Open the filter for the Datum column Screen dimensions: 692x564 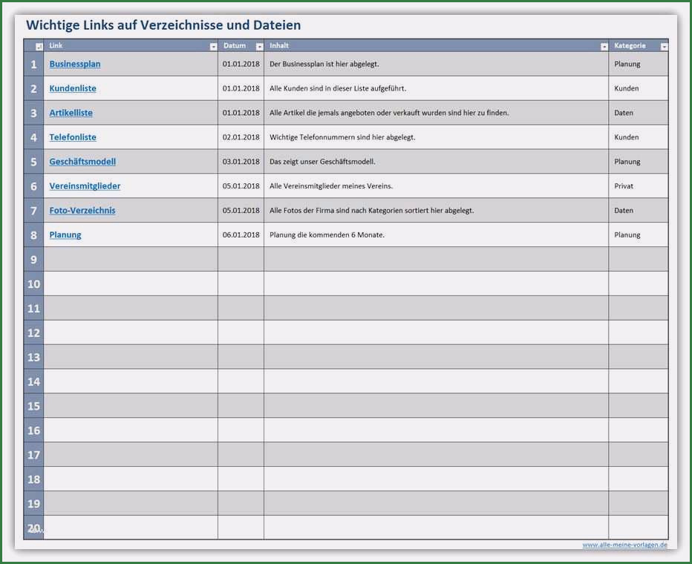coord(258,45)
